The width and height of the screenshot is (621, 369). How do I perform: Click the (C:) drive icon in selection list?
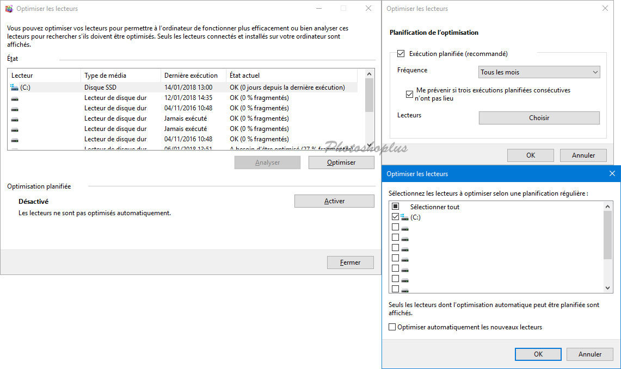point(404,217)
